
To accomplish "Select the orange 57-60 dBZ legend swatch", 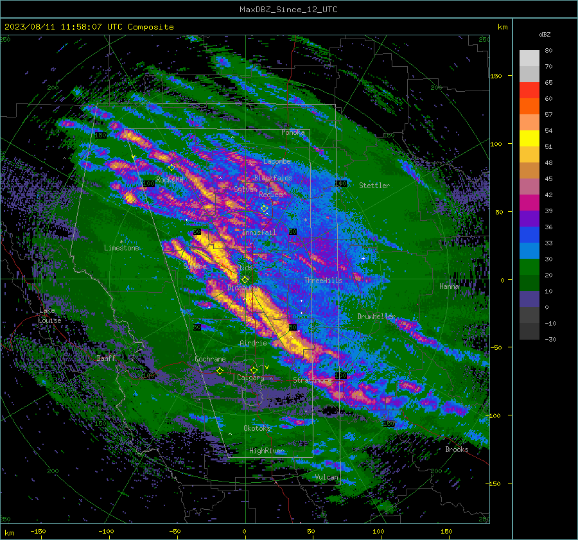I will [x=529, y=107].
